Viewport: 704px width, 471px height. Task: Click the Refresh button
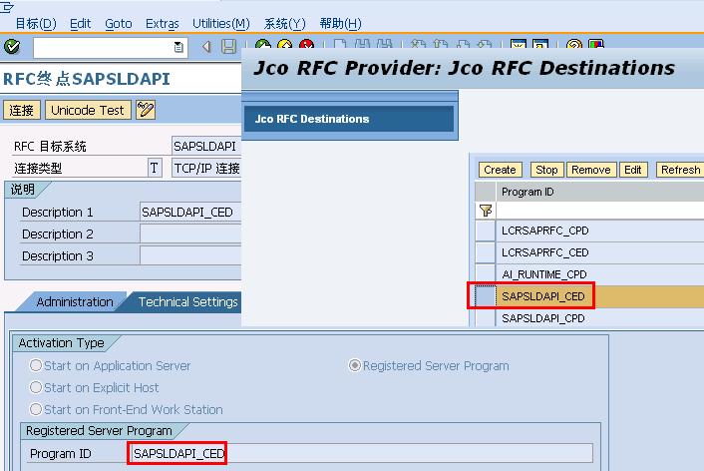(x=680, y=170)
